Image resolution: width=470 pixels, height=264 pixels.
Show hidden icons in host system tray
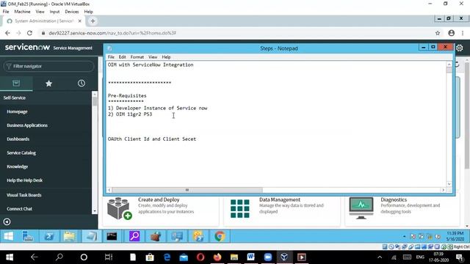(x=380, y=257)
